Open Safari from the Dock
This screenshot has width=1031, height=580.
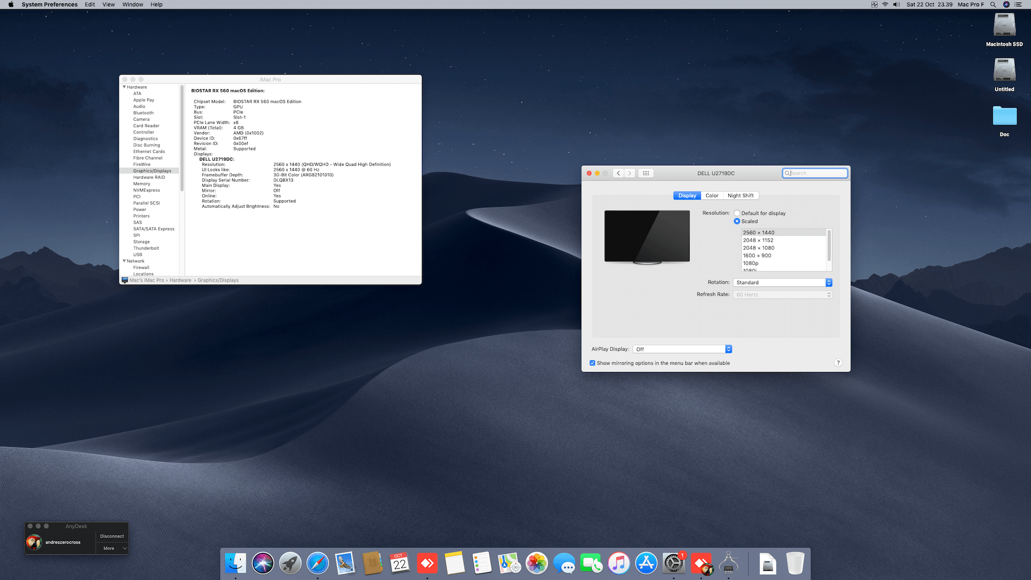coord(318,563)
